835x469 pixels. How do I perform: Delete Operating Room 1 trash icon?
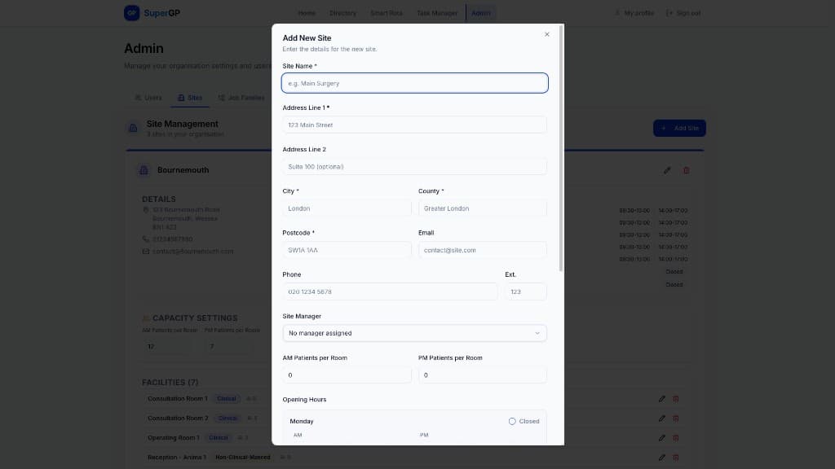(x=676, y=438)
